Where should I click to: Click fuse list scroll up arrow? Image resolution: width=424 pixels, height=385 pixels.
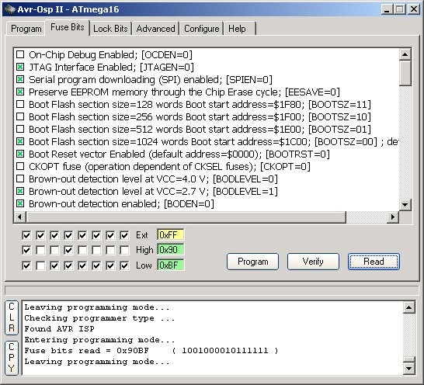pos(405,54)
